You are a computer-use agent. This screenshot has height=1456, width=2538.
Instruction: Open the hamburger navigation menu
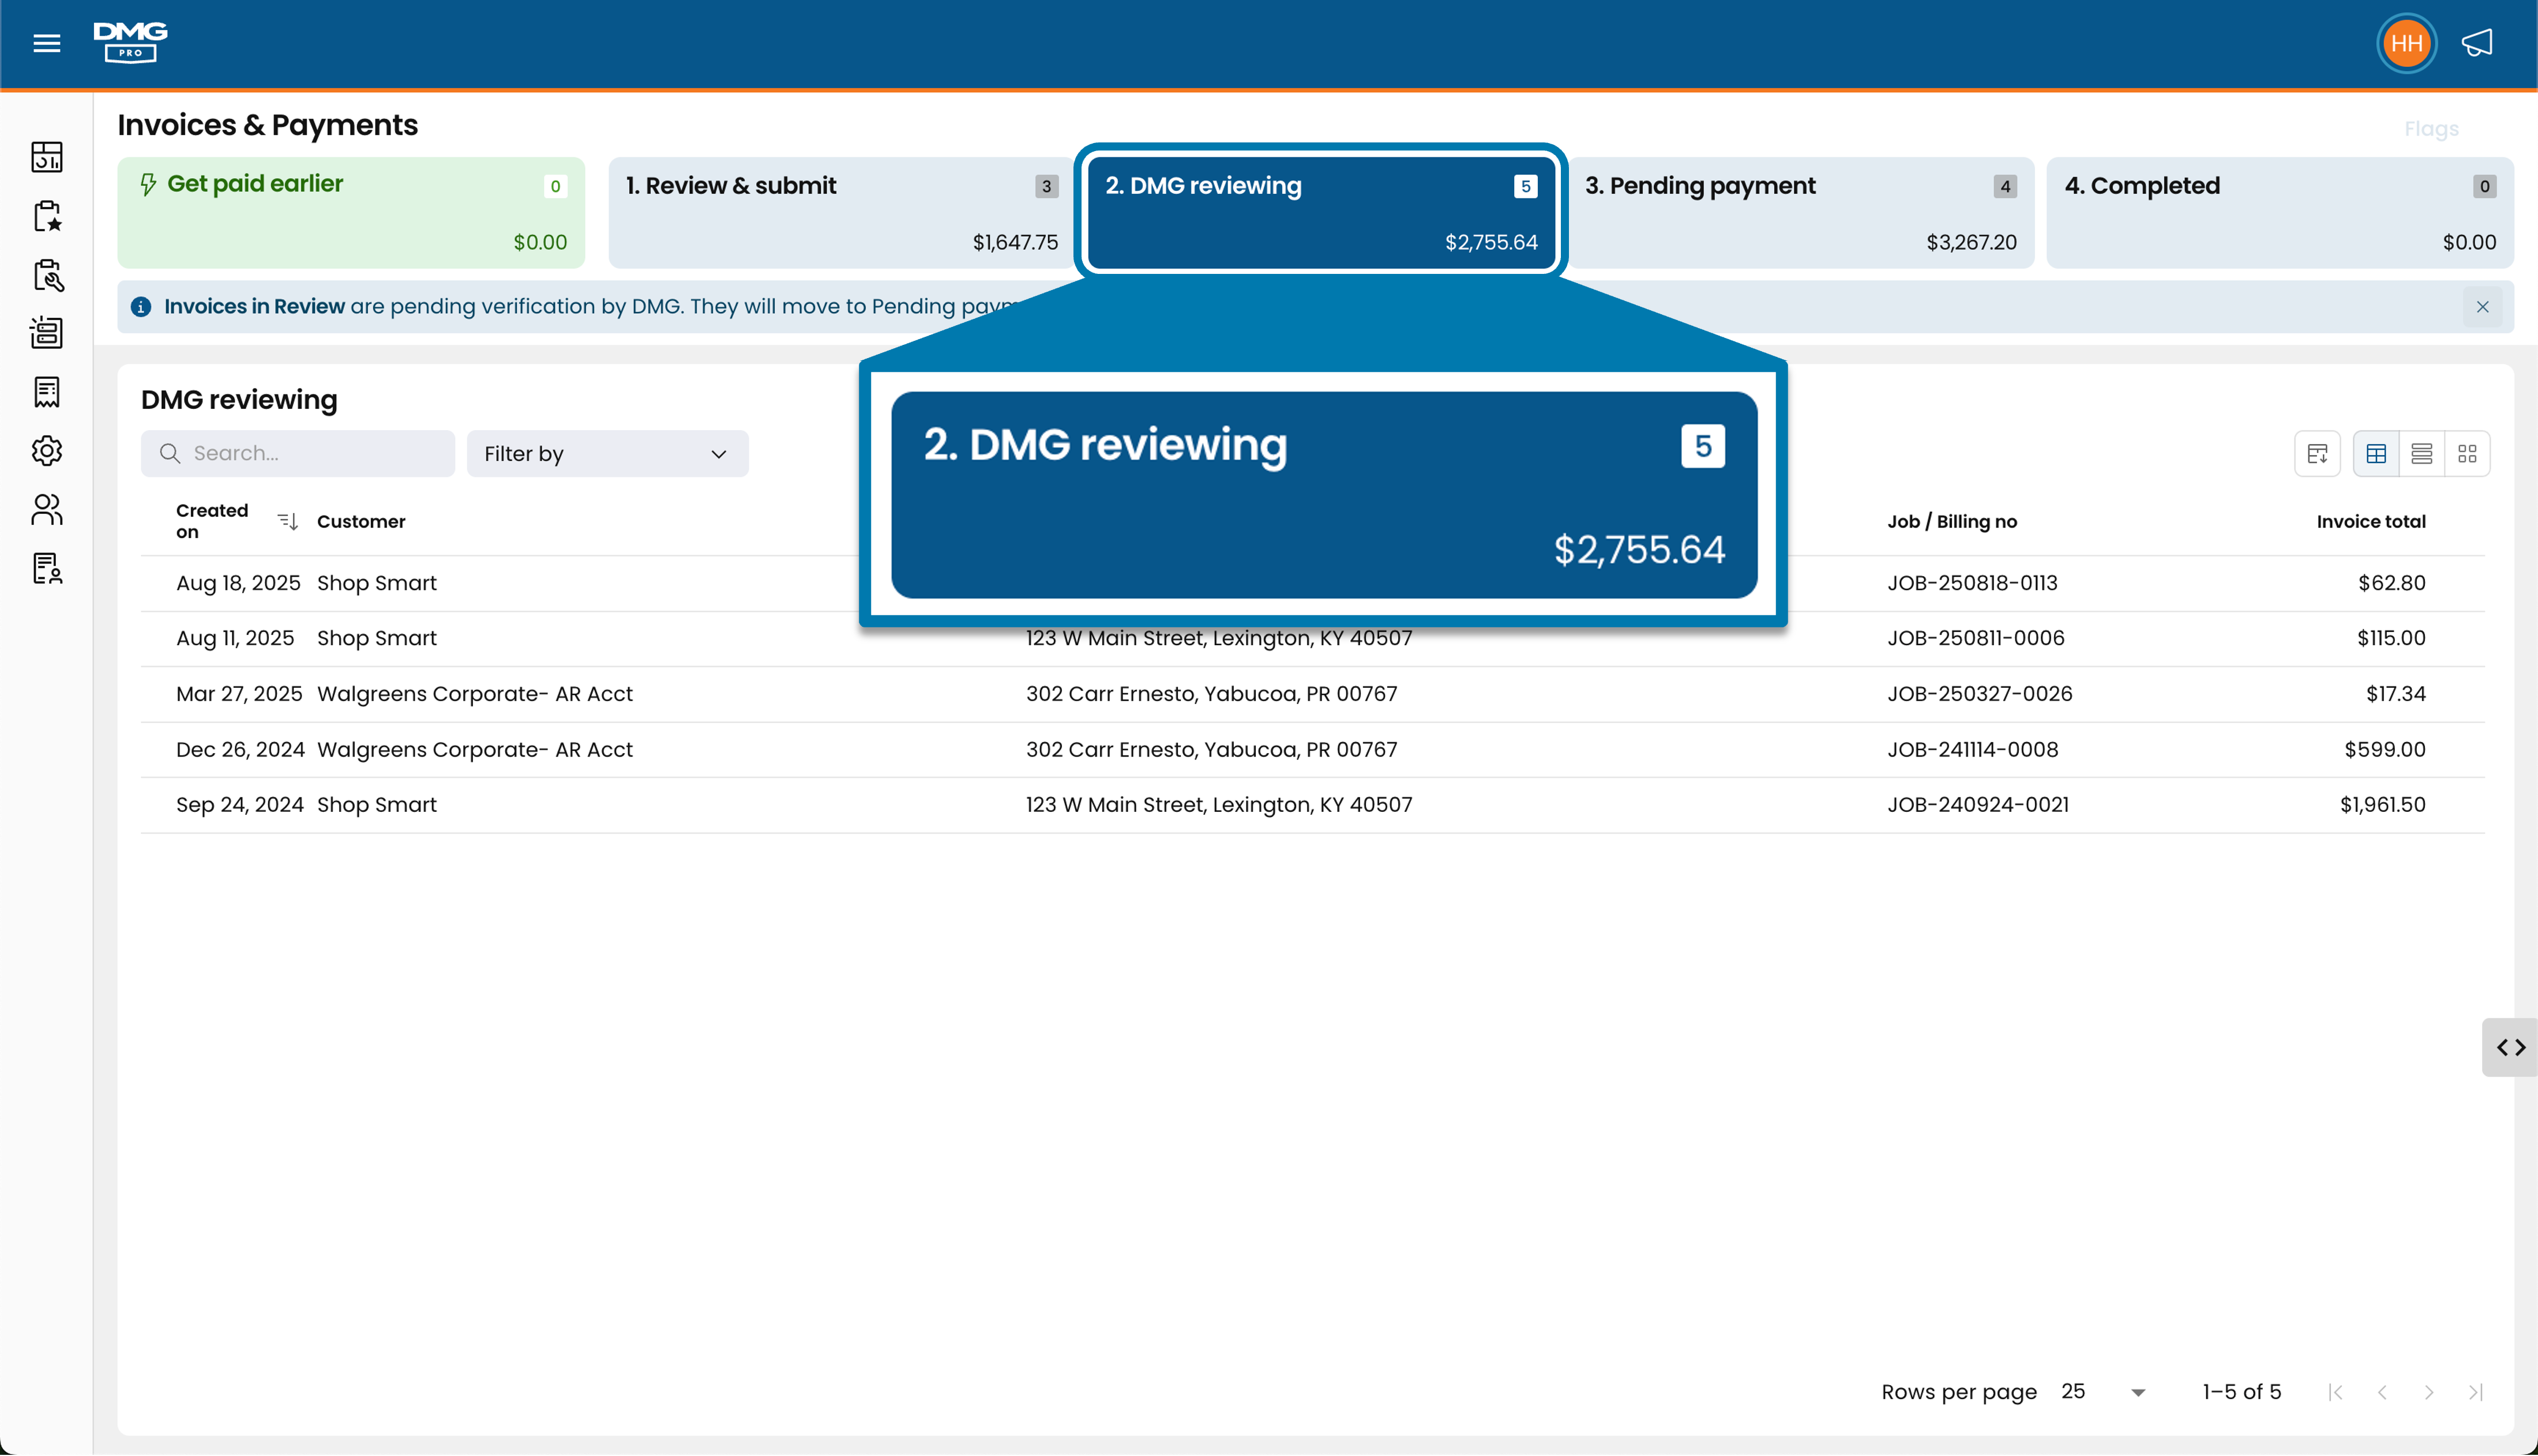point(46,43)
